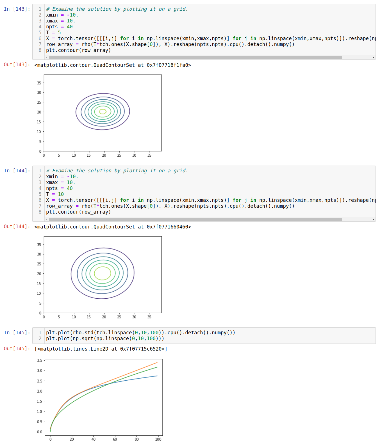Screen dimensions: 382x446
Task: Click the left scroll arrow in cell 143
Action: click(47, 57)
